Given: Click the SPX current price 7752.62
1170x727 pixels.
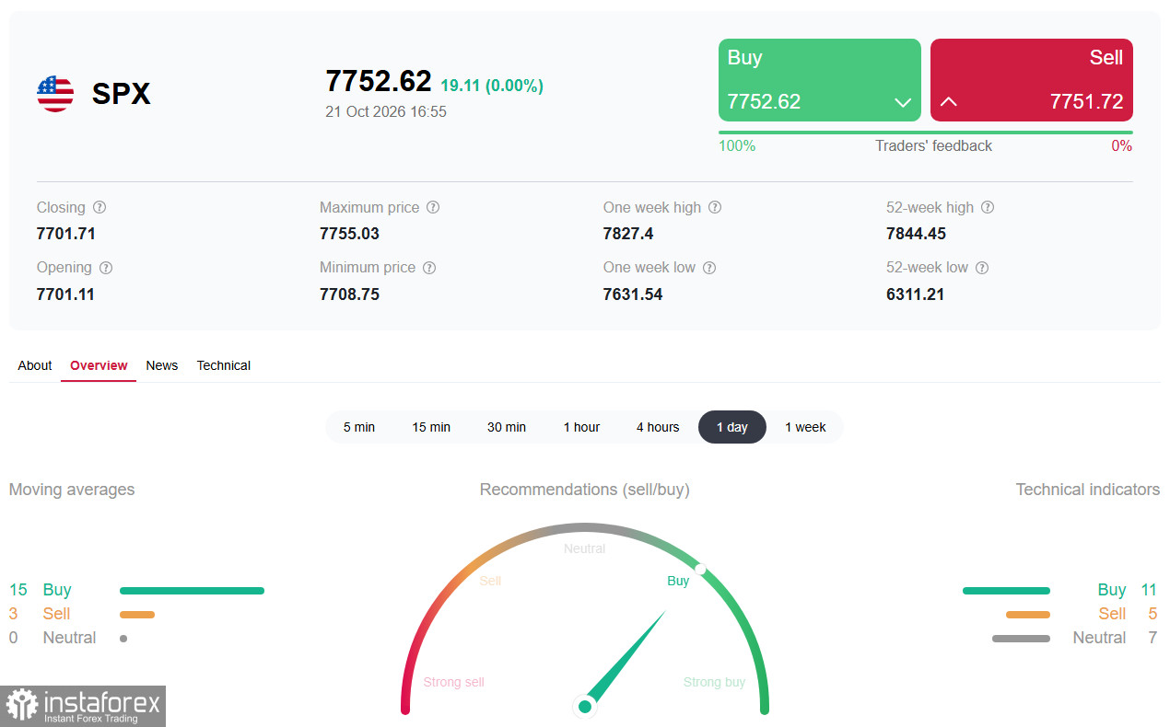Looking at the screenshot, I should (x=379, y=81).
